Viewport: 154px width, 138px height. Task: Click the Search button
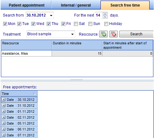click(x=136, y=34)
